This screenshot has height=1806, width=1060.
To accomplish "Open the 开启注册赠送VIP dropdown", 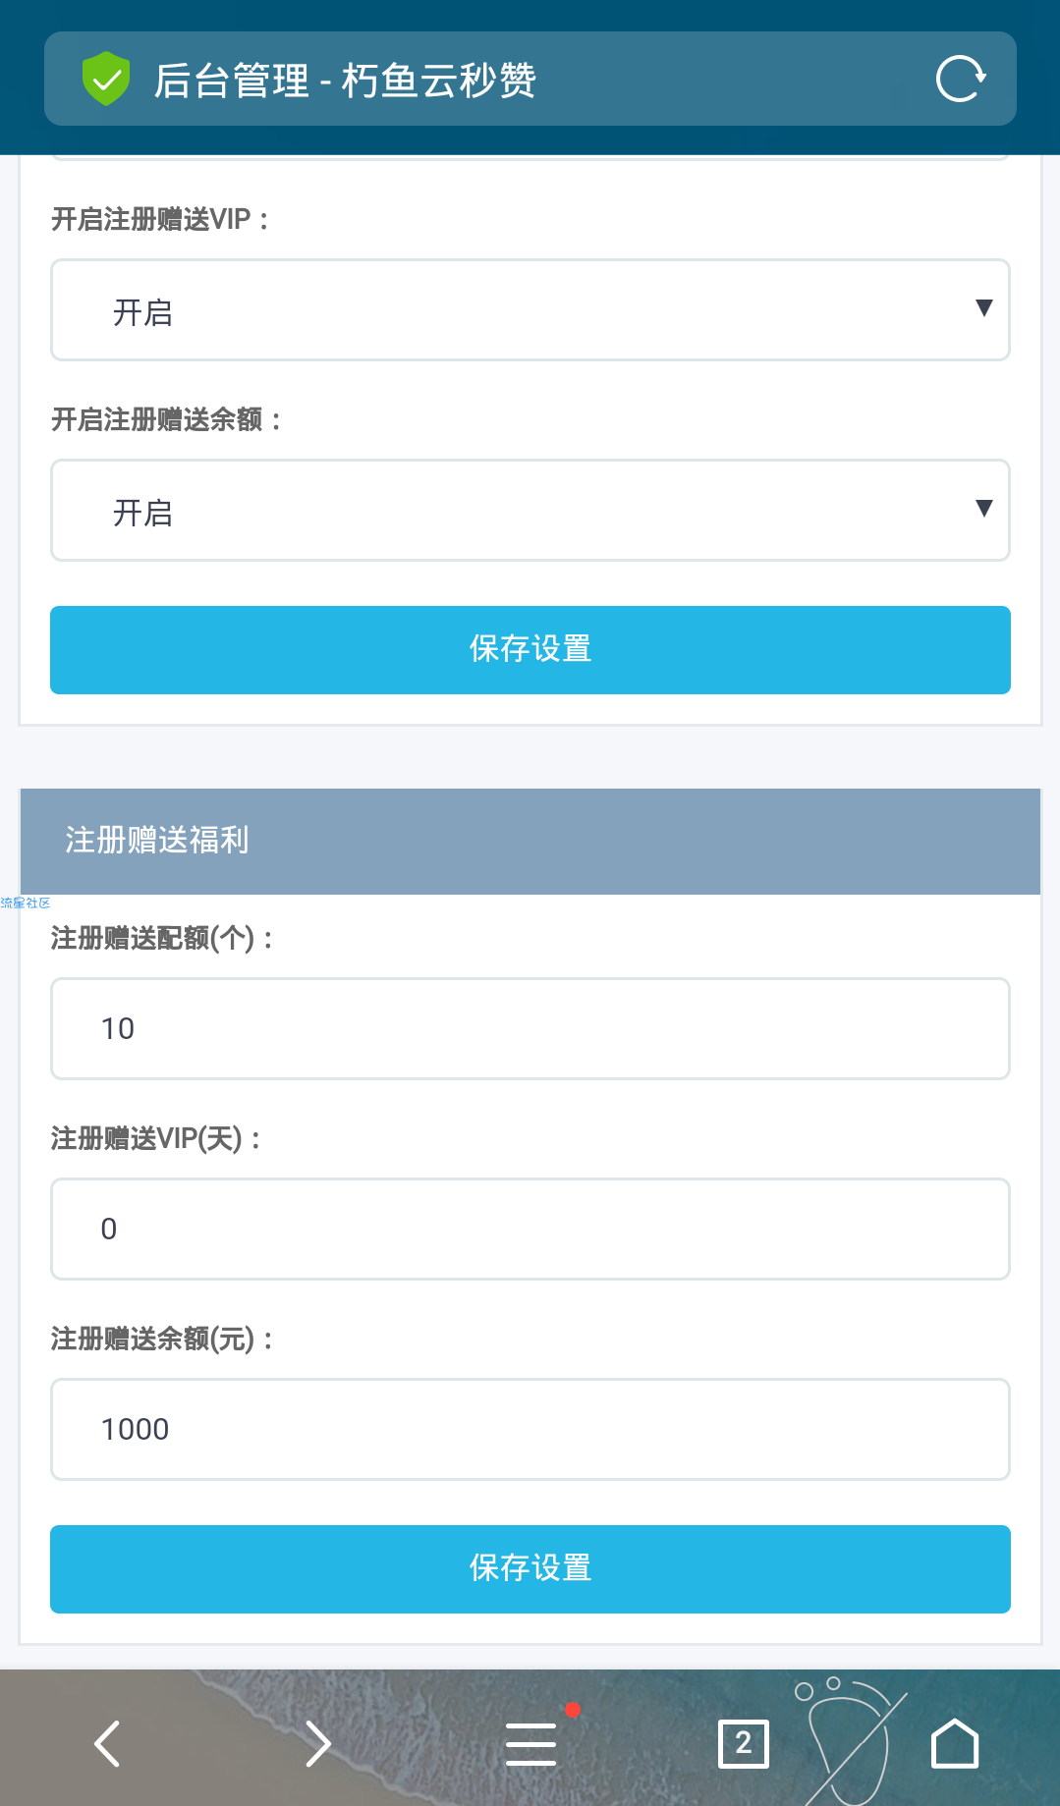I will 530,310.
